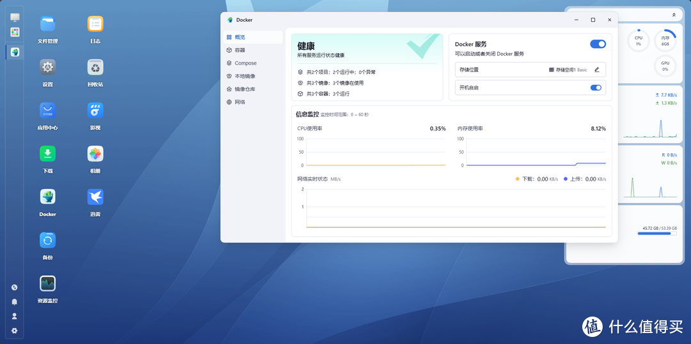Click the disk read R 0 B/s value
Image resolution: width=691 pixels, height=344 pixels.
pos(669,154)
